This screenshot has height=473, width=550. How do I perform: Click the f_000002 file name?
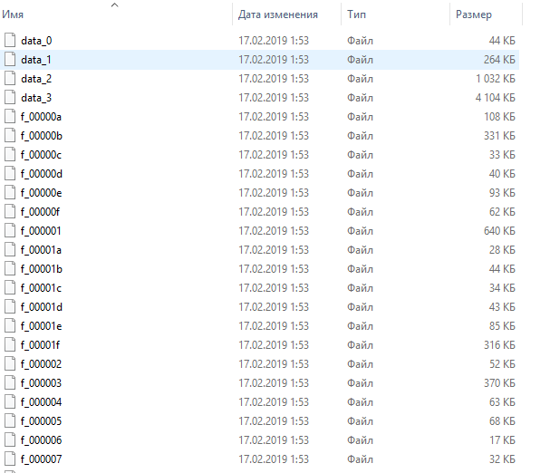tap(41, 364)
